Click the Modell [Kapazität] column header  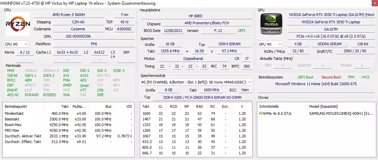[323, 106]
